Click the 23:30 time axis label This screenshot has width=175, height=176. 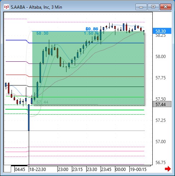(92, 170)
